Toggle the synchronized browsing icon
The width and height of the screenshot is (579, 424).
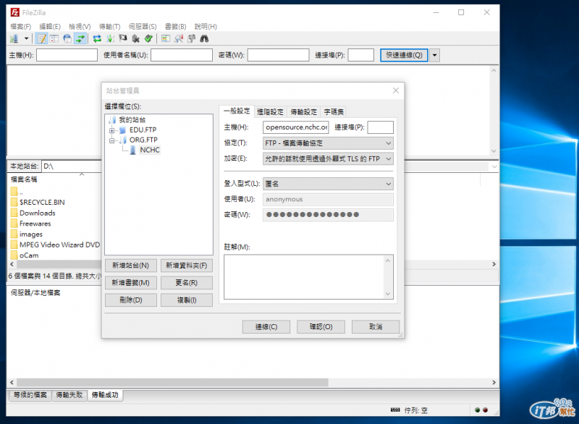click(x=191, y=39)
